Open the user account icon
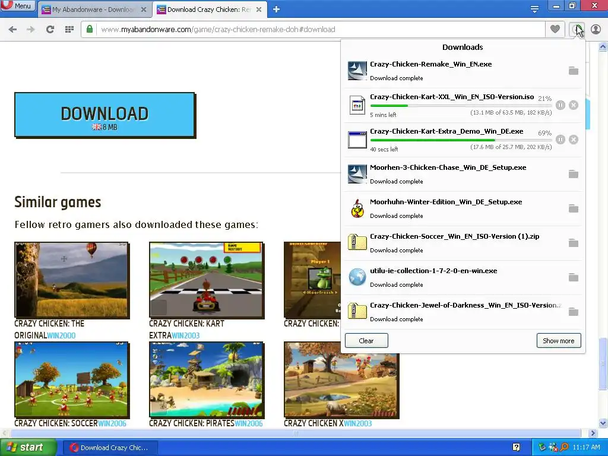Image resolution: width=608 pixels, height=456 pixels. pos(596,30)
